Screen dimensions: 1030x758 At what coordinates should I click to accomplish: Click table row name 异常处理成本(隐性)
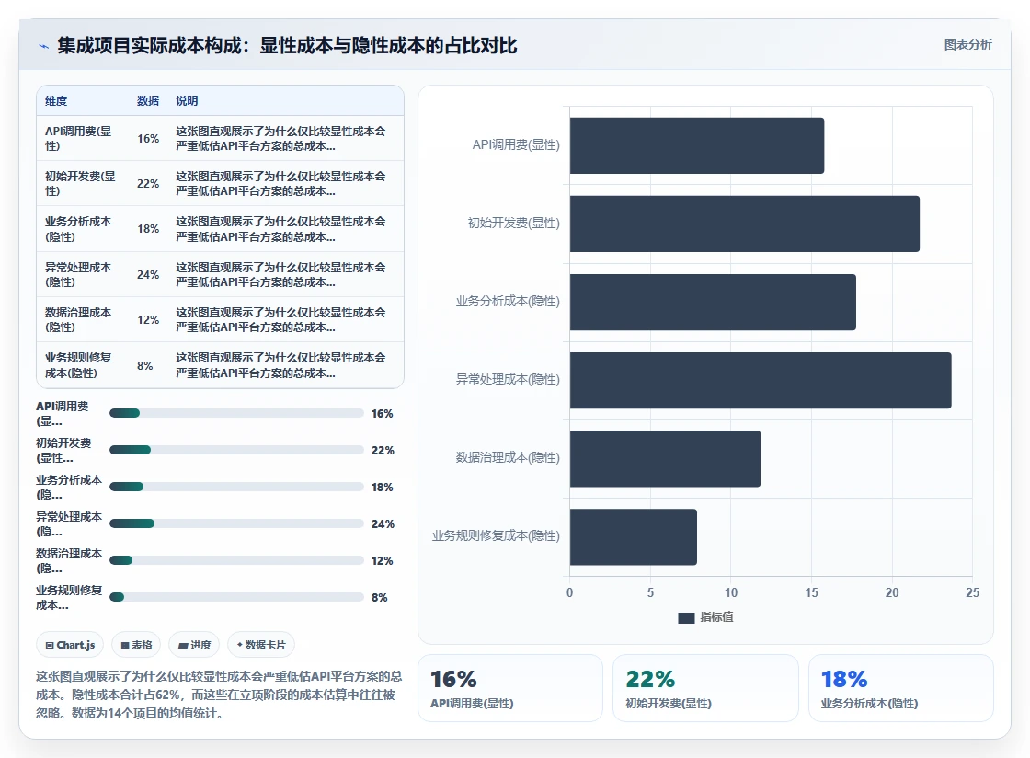click(78, 274)
